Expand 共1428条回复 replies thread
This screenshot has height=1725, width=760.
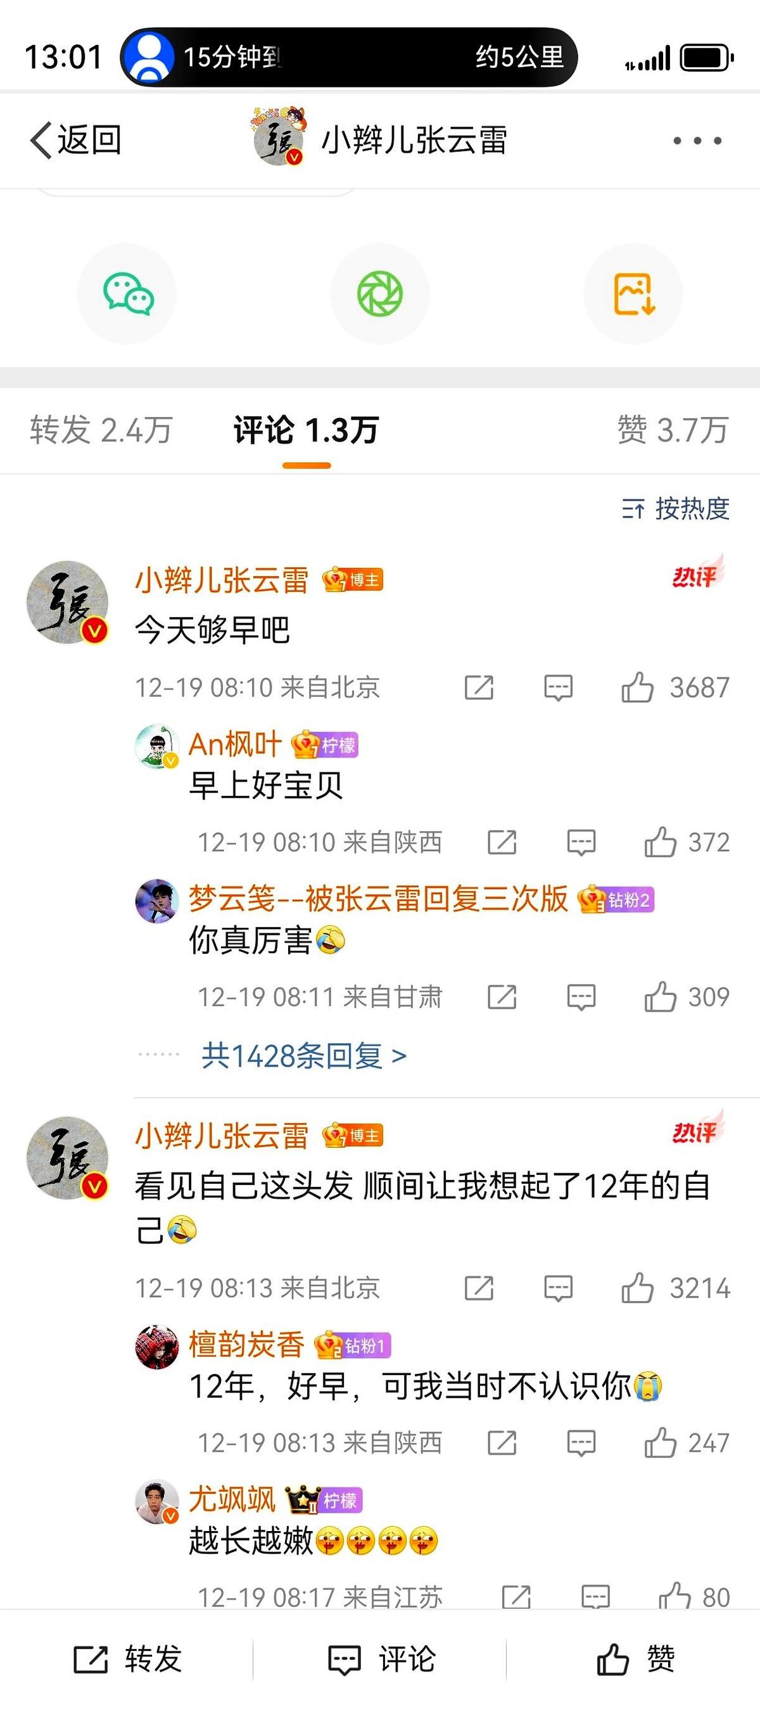pos(304,1056)
